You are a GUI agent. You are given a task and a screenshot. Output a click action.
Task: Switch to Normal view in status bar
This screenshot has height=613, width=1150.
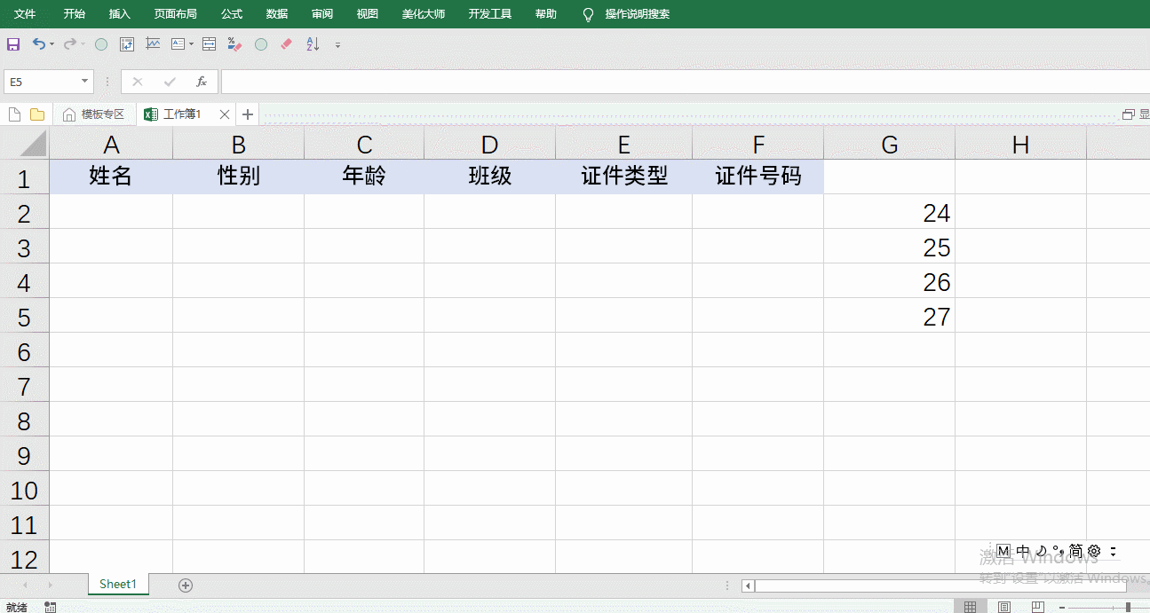pos(970,607)
